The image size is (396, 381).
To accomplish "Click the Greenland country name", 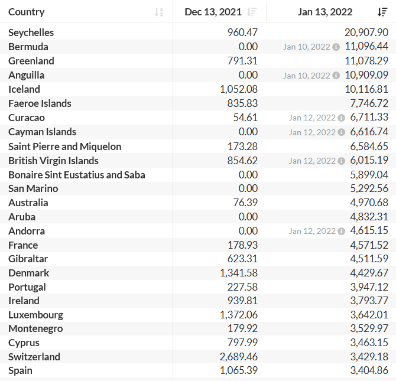I will tap(31, 61).
